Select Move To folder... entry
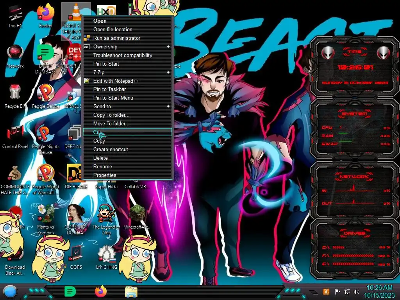 pyautogui.click(x=128, y=124)
